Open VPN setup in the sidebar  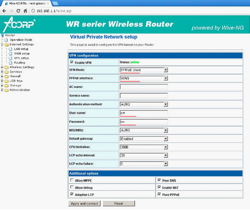coord(21,58)
